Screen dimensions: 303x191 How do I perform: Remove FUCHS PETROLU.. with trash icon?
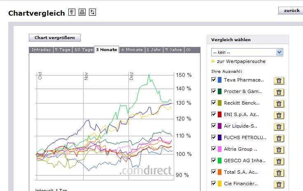pyautogui.click(x=279, y=138)
